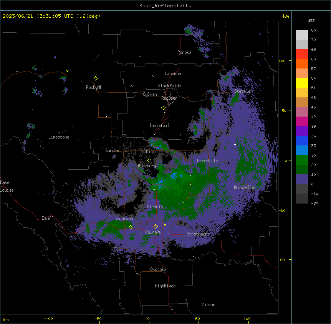
Task: Pick the white 80-70 dBZ legend swatch
Action: [x=302, y=35]
